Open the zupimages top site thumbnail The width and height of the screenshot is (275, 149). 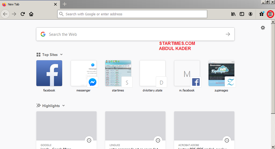(221, 73)
